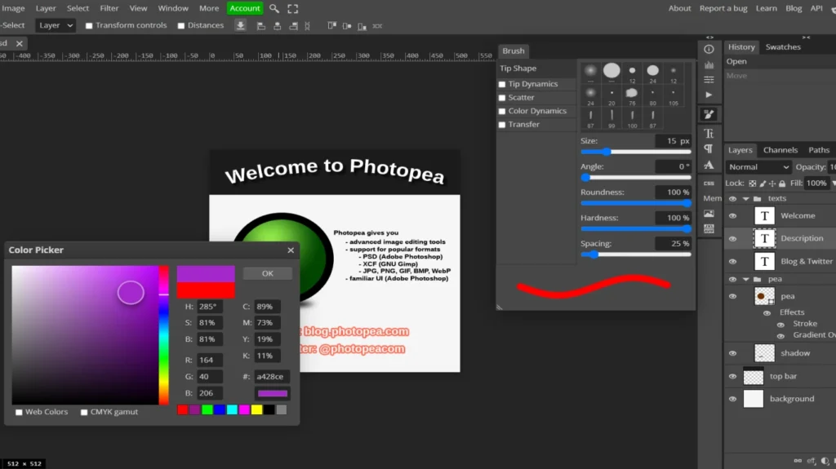Align vertical centers icon in options bar
This screenshot has height=469, width=836.
[x=347, y=26]
